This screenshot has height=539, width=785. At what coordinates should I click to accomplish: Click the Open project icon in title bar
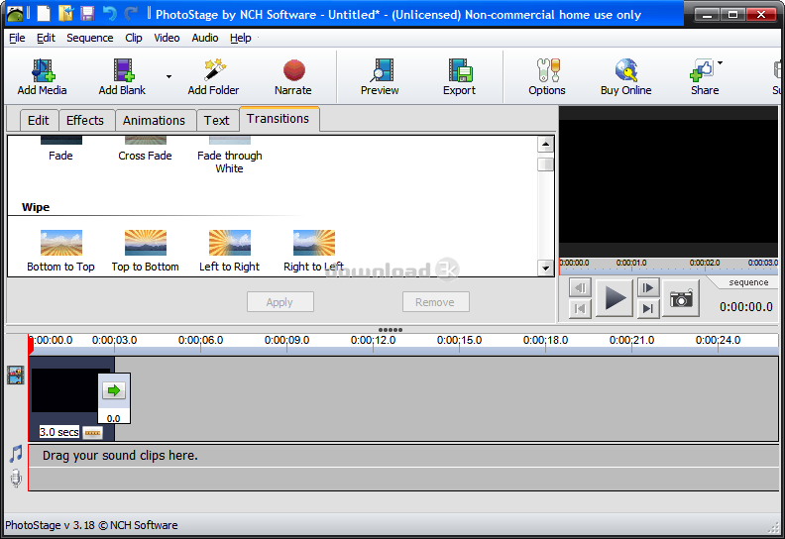click(65, 14)
